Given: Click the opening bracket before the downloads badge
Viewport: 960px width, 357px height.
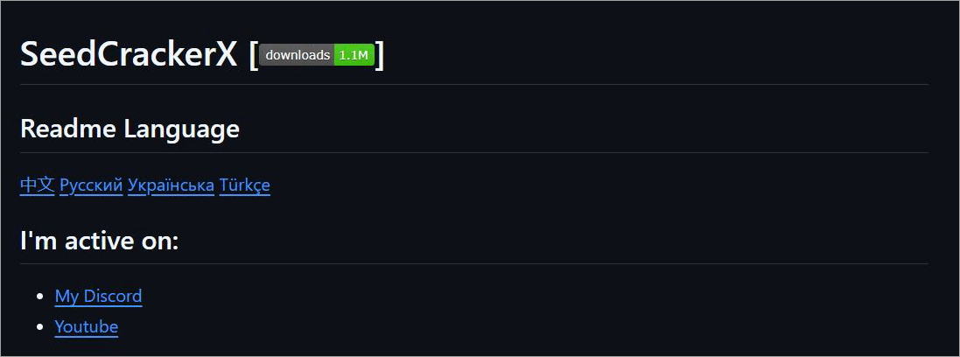Looking at the screenshot, I should click(x=253, y=56).
